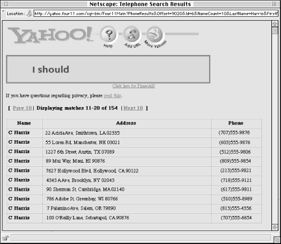Open the 'Click here for PlanetAll' link

pyautogui.click(x=134, y=86)
